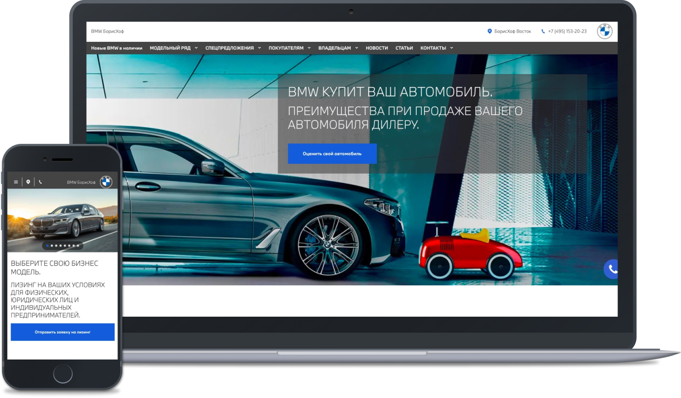Expand the ПОКУПАТЕЛЯМ dropdown arrow

309,48
